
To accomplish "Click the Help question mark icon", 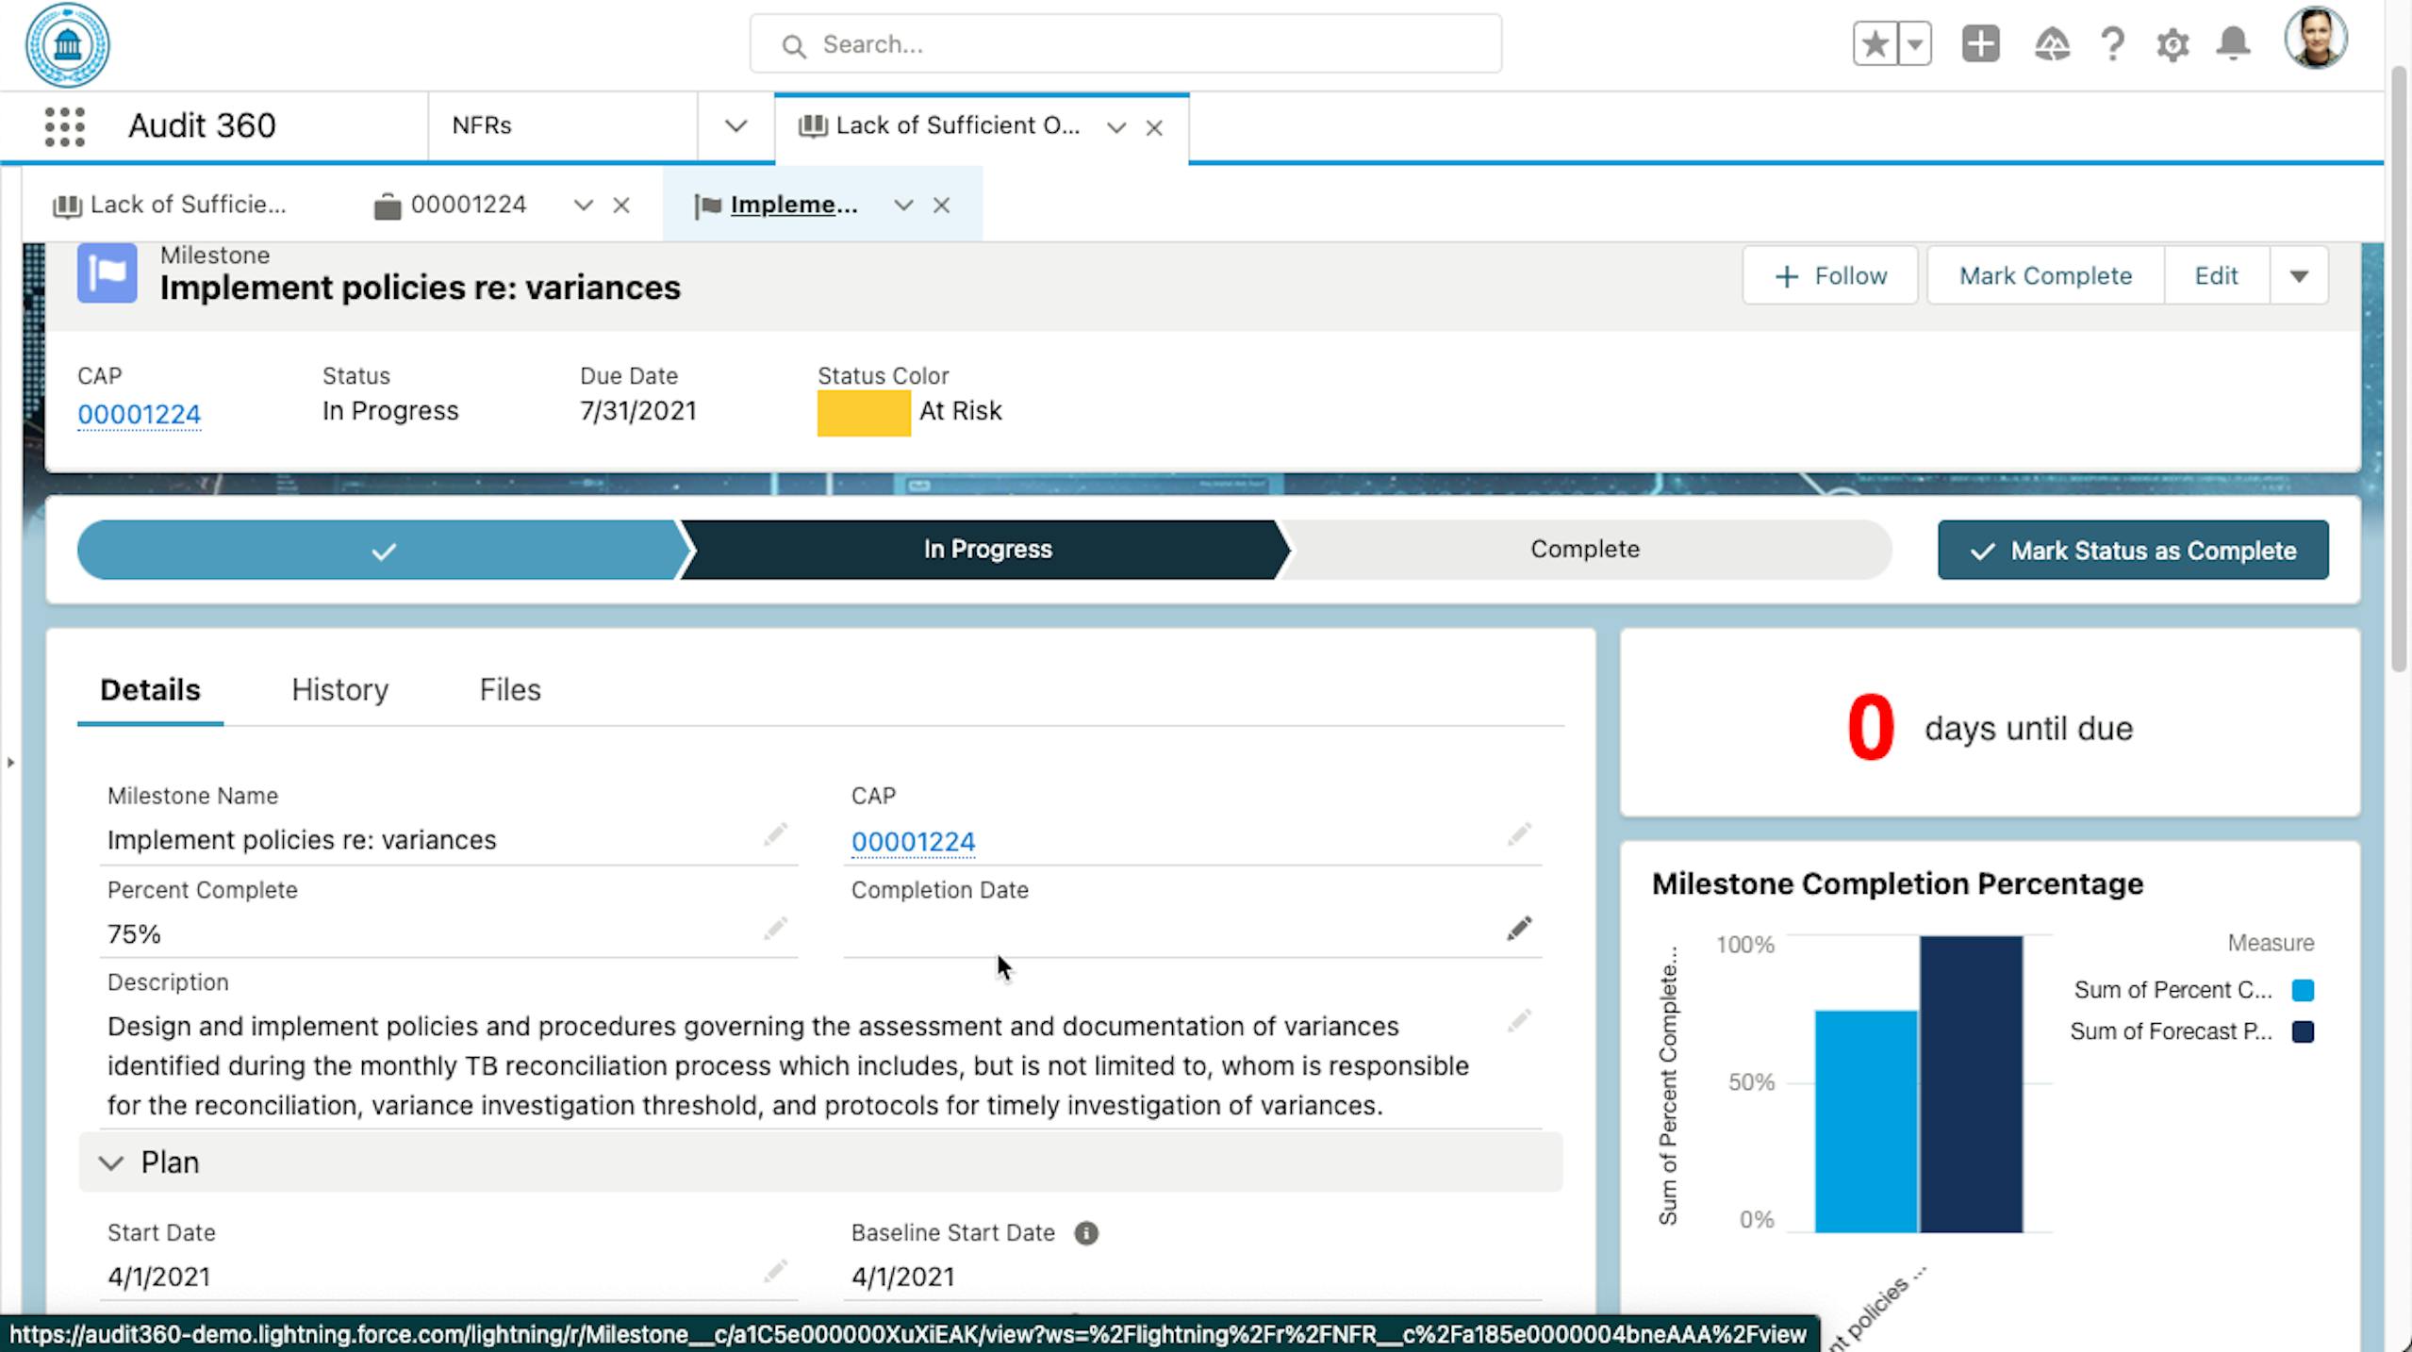I will tap(2112, 44).
